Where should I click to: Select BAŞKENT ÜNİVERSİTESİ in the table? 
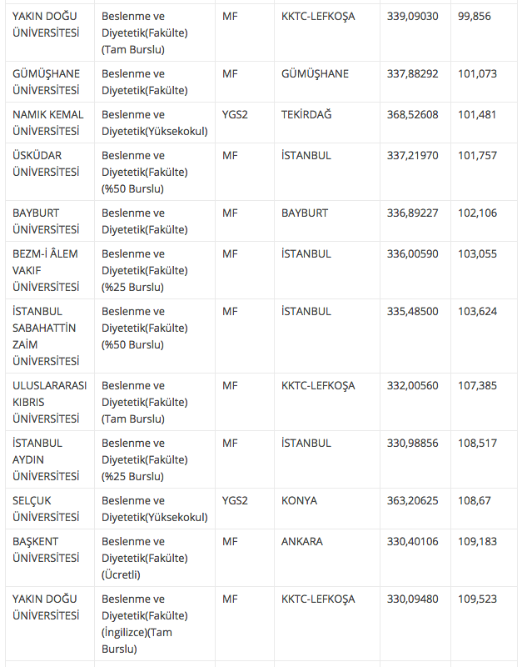pos(47,549)
